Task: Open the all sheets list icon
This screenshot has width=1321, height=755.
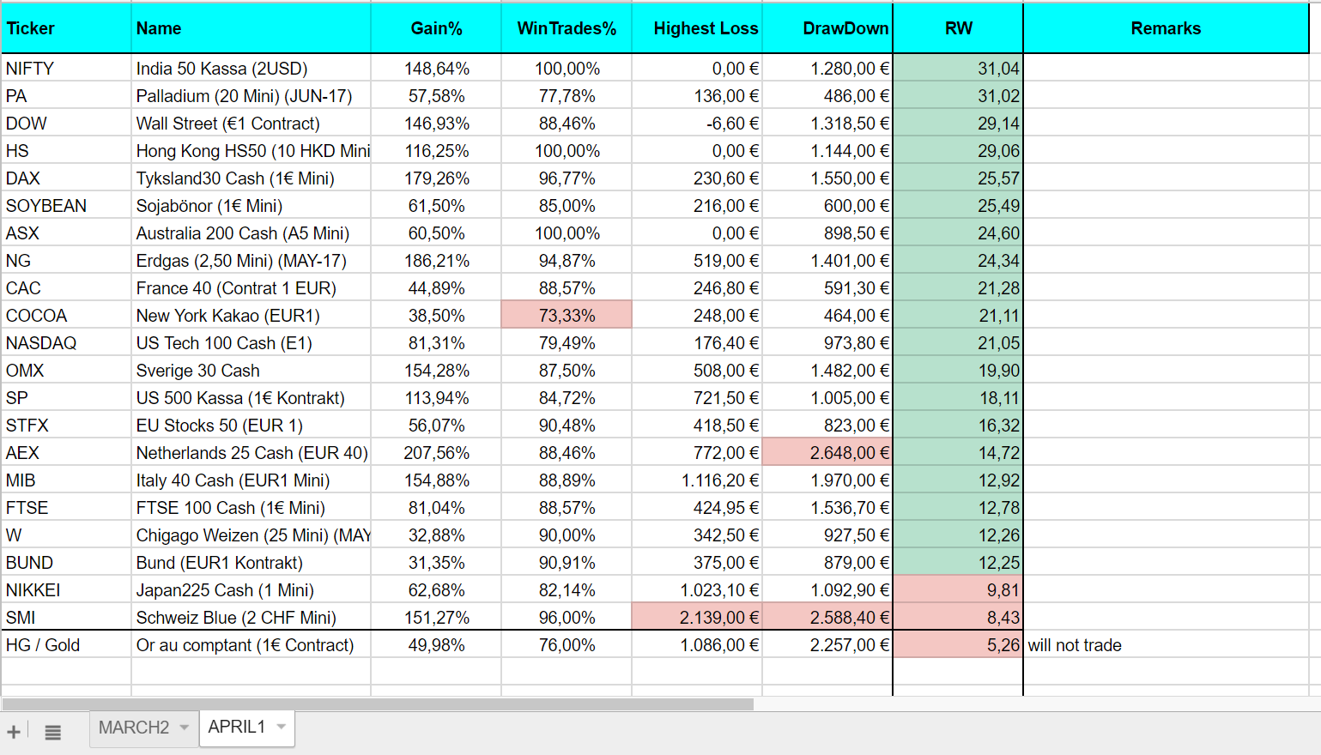Action: [x=52, y=732]
